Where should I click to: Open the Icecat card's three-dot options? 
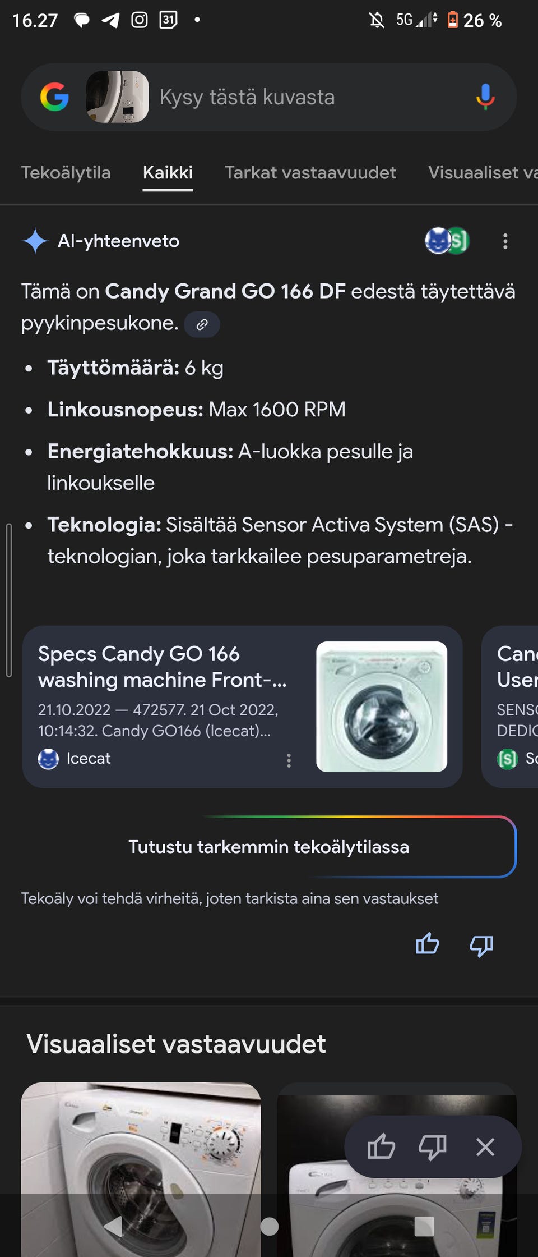pos(289,760)
